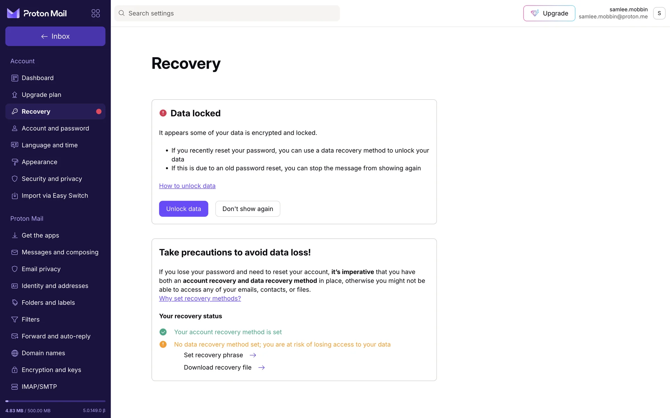Click the search magnifier icon

(x=121, y=13)
